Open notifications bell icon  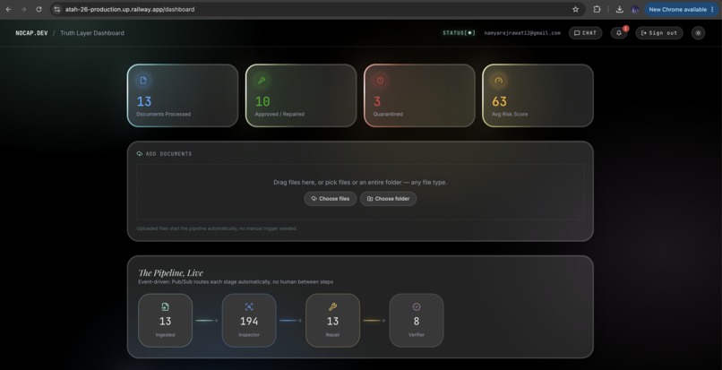pos(619,33)
